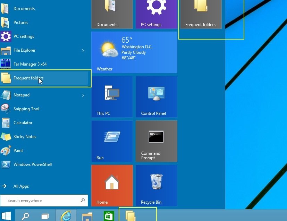The width and height of the screenshot is (287, 221).
Task: Open the Snipping Tool
Action: point(26,109)
